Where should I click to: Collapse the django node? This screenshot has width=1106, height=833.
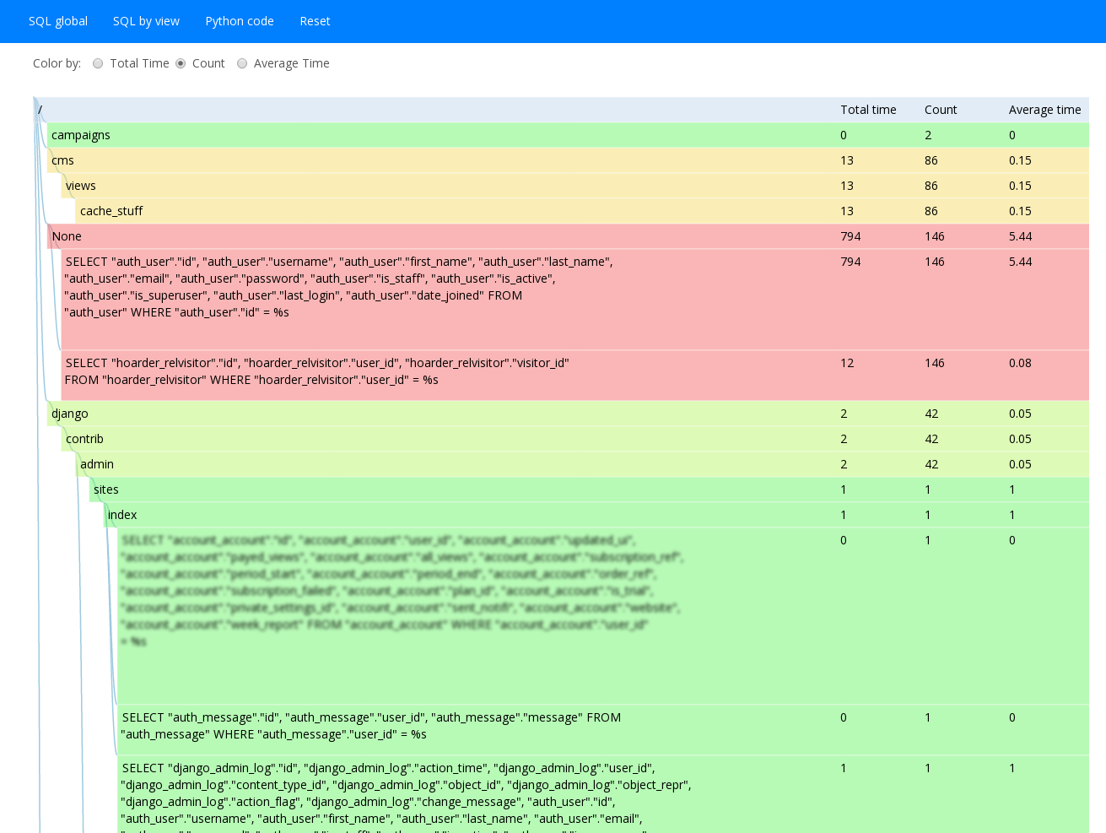tap(69, 414)
